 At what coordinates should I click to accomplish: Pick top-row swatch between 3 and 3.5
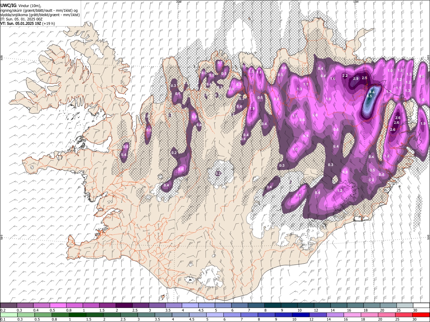[x=157, y=306]
